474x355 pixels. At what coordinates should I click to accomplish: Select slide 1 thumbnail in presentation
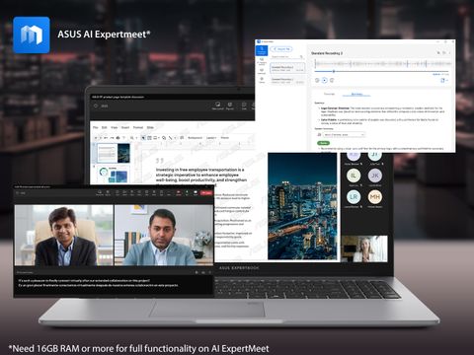(x=114, y=153)
